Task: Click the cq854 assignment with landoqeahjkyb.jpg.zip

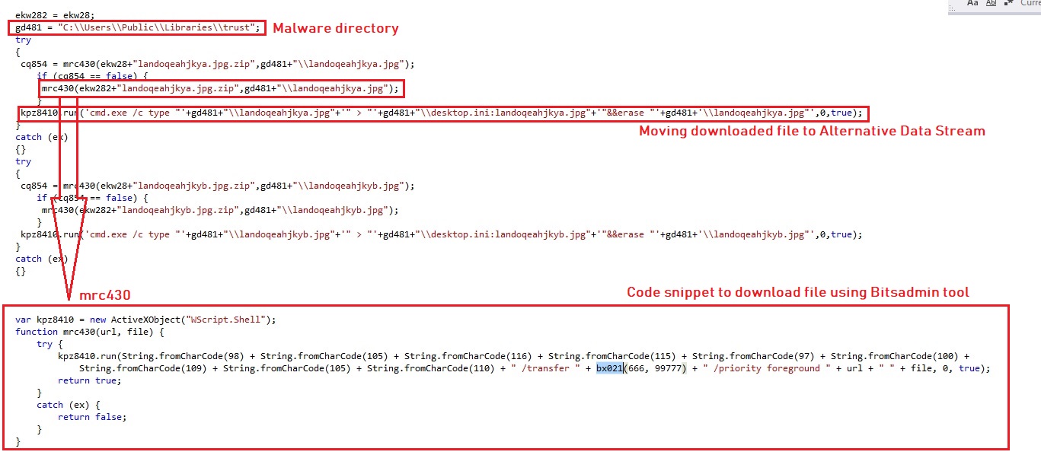Action: click(x=218, y=186)
